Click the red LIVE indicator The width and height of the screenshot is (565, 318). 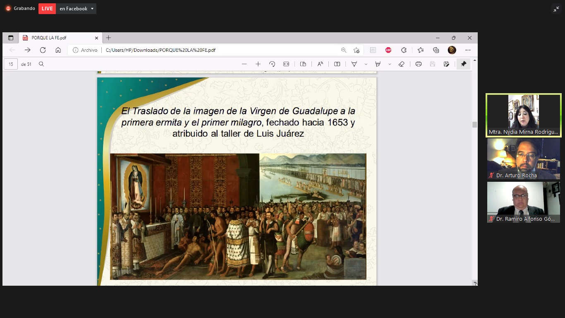click(47, 9)
